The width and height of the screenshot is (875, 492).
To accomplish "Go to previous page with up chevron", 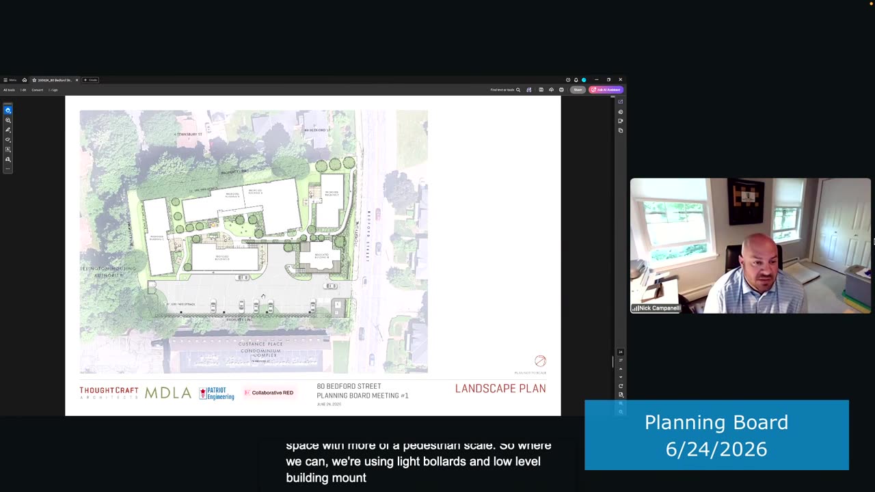I will tap(621, 369).
